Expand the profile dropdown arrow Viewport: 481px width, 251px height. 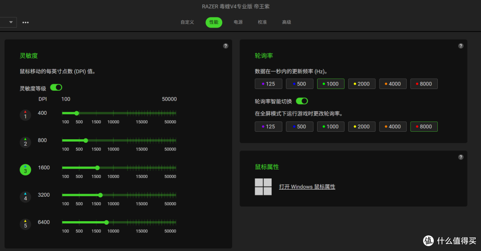tap(11, 22)
